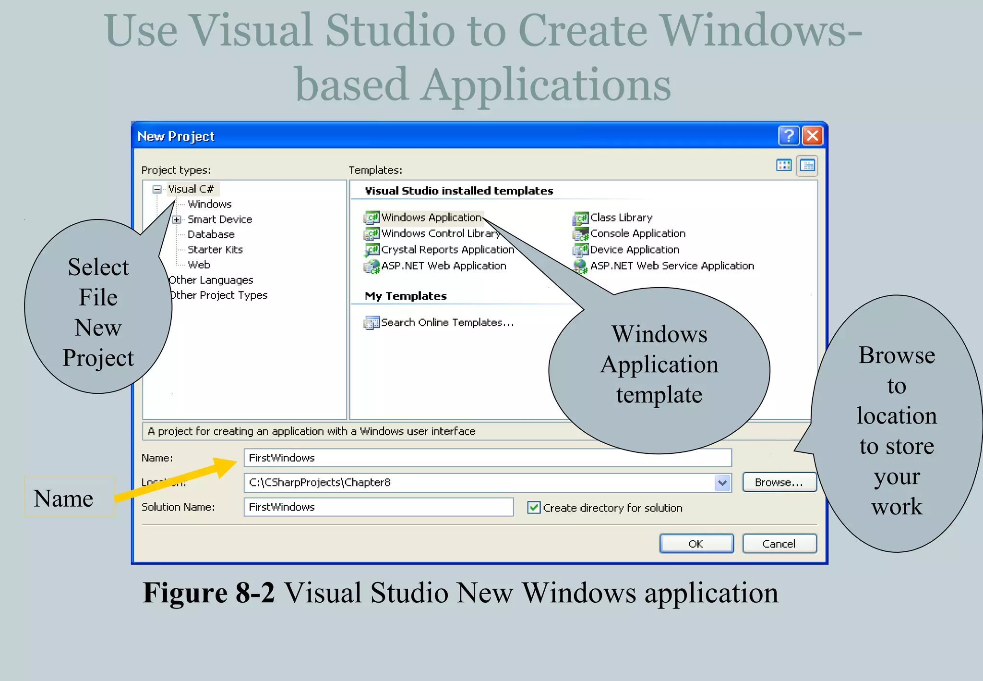Switch templates to small icons list view

[807, 166]
